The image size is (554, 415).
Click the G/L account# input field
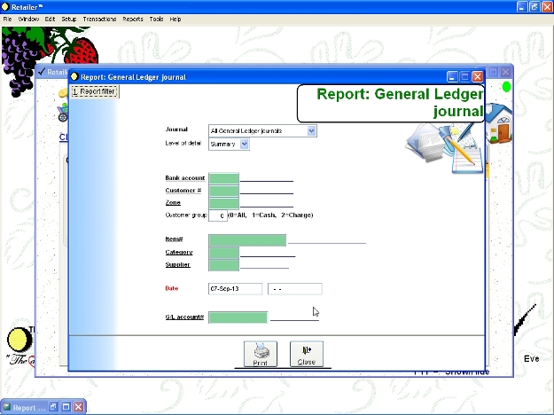tap(238, 317)
